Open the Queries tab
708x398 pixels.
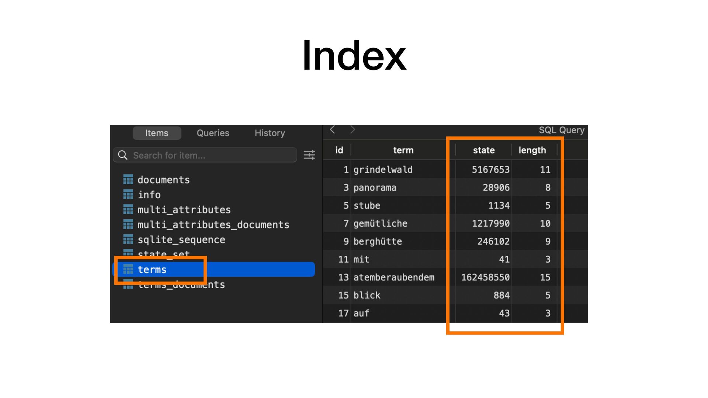pyautogui.click(x=213, y=133)
